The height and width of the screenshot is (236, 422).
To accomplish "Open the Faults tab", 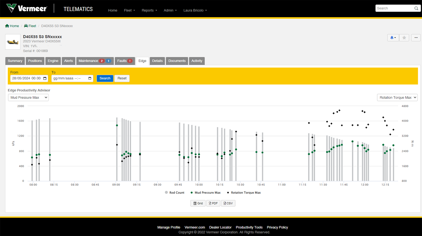I will pos(125,61).
